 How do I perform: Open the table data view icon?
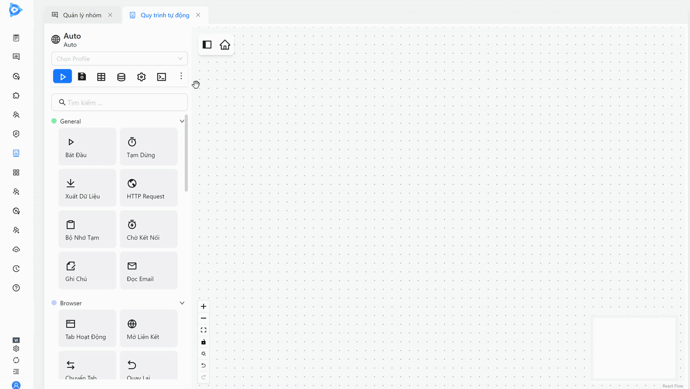point(101,76)
